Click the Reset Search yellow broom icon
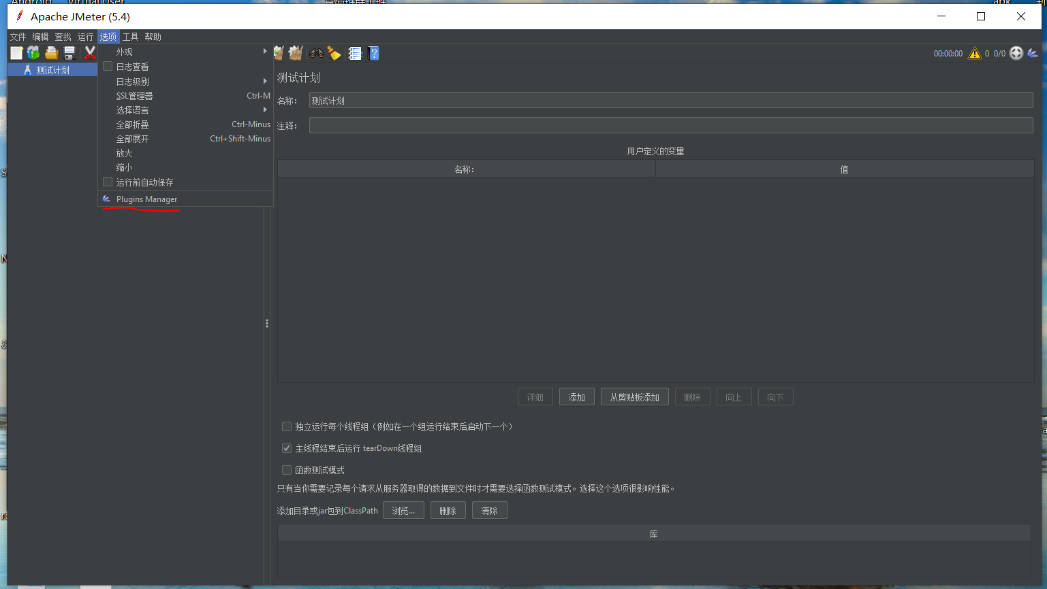The height and width of the screenshot is (589, 1047). 334,53
